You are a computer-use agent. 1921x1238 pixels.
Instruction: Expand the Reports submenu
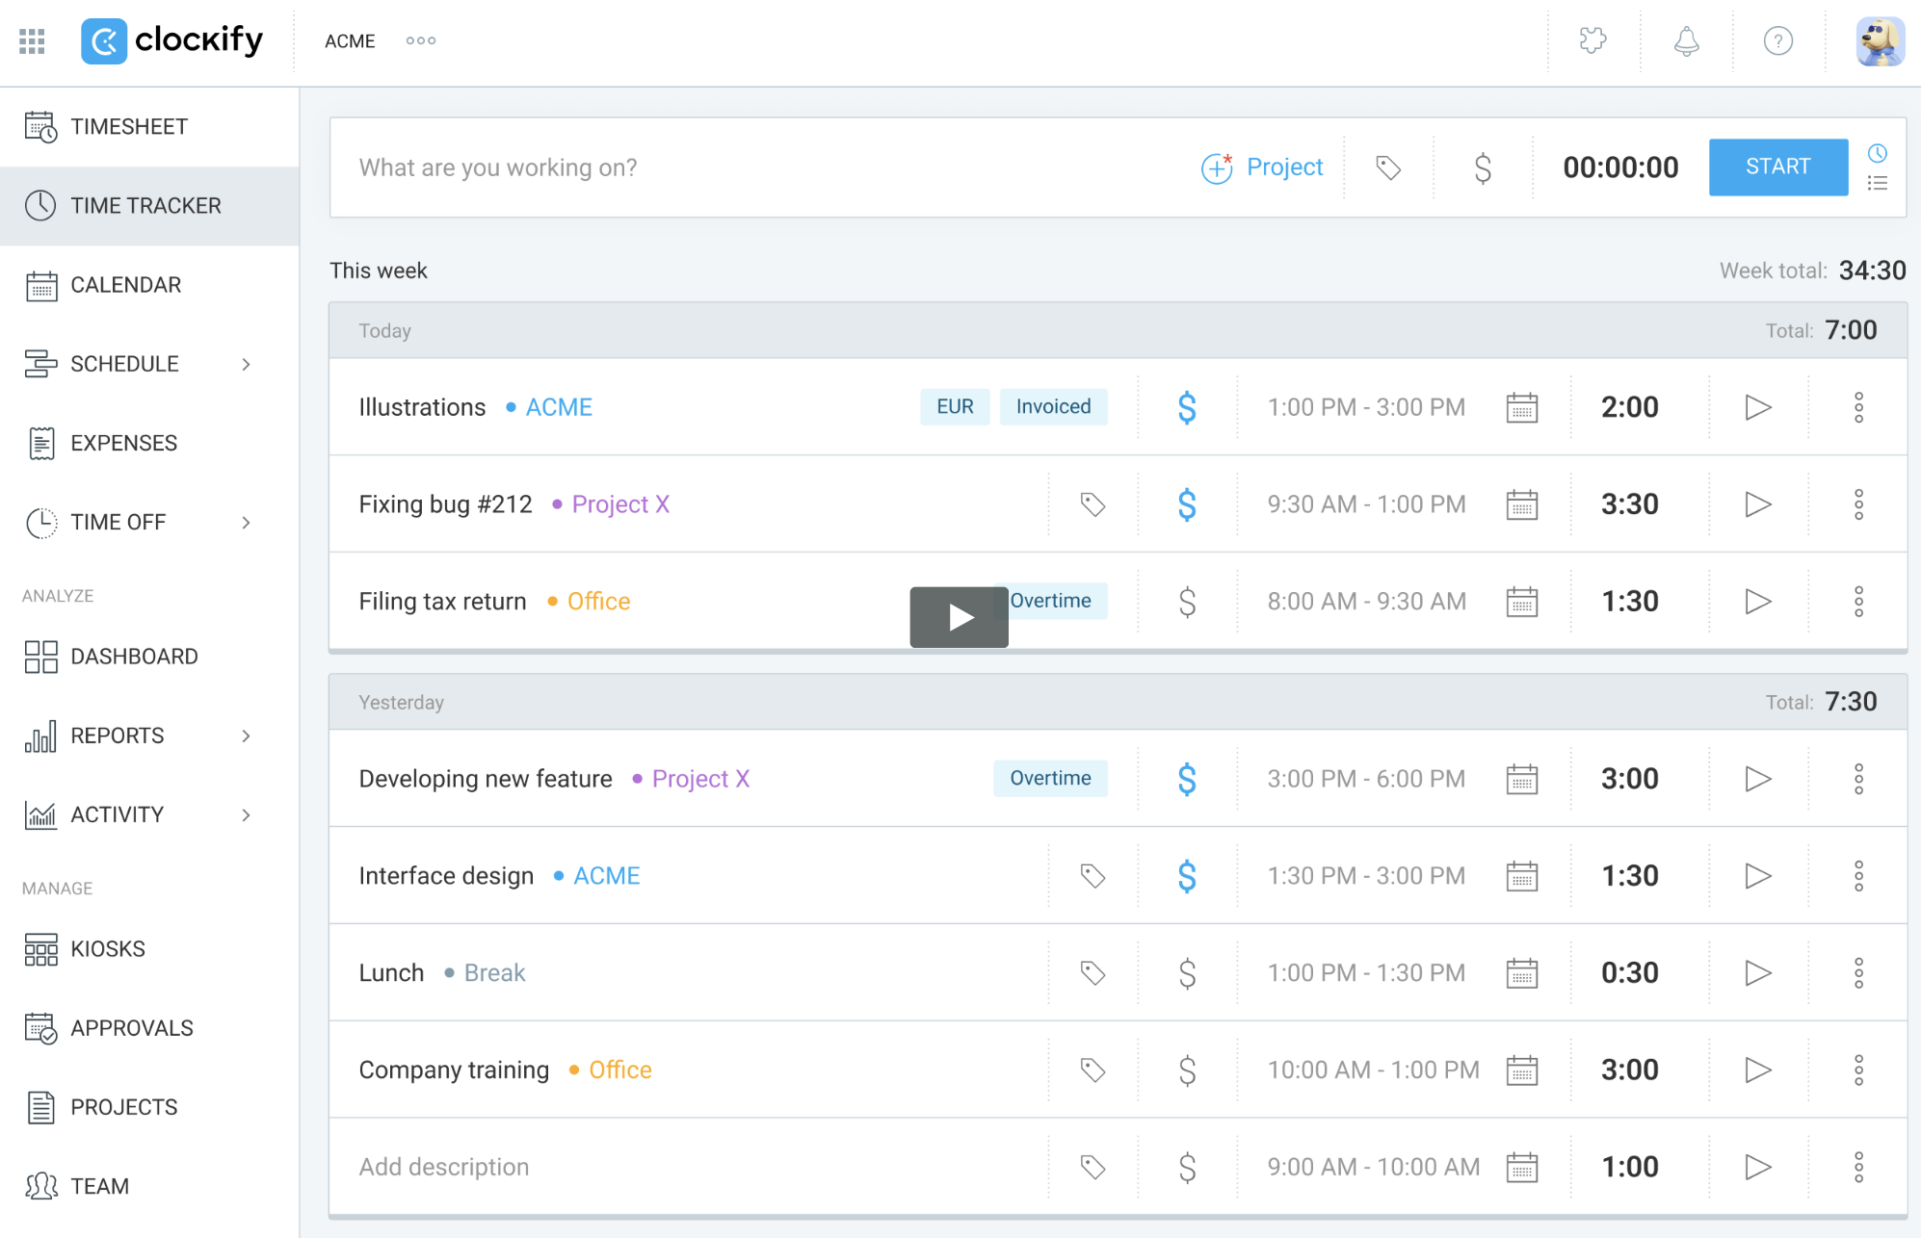246,735
